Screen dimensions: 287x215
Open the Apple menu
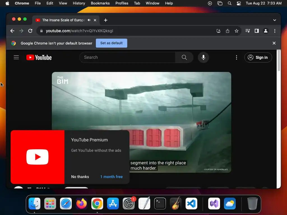7,3
